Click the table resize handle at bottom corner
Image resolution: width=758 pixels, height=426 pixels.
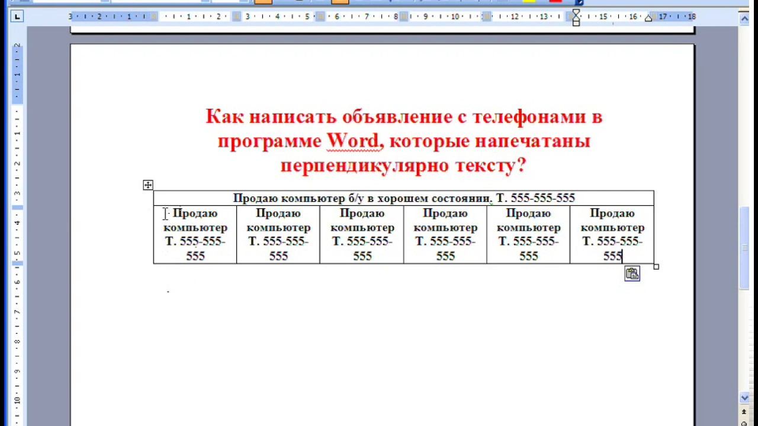pos(656,267)
